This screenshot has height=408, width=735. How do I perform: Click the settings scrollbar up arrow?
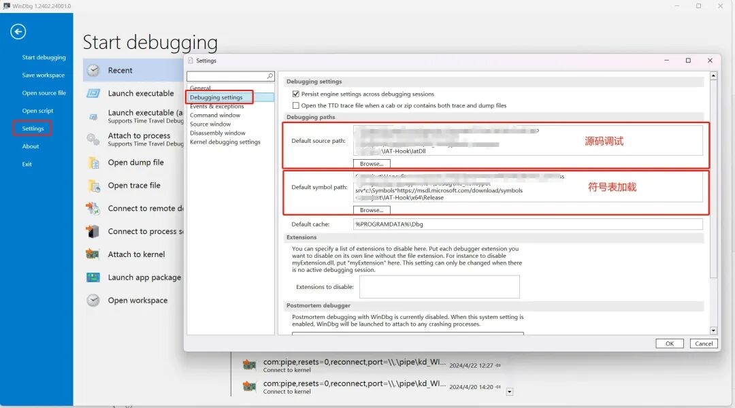pos(713,75)
